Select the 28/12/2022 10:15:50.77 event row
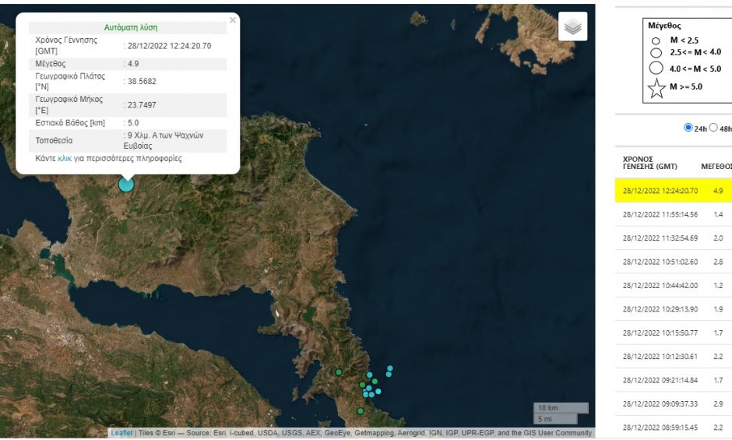The image size is (732, 440). (673, 333)
